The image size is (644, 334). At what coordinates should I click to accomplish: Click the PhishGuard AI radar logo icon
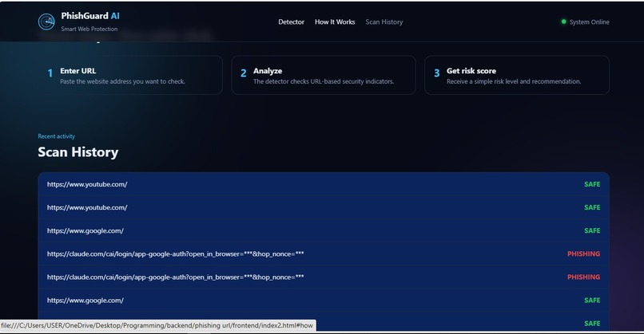[x=46, y=22]
